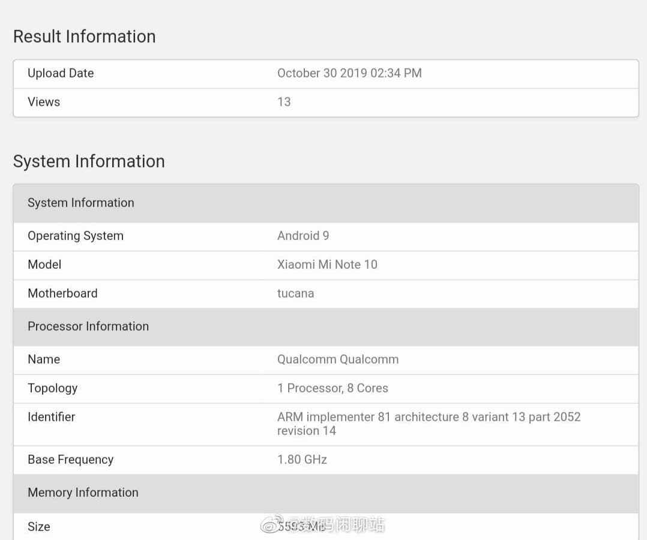Click the 1 Processor, 8 Cores topology value
Image resolution: width=647 pixels, height=540 pixels.
tap(333, 388)
